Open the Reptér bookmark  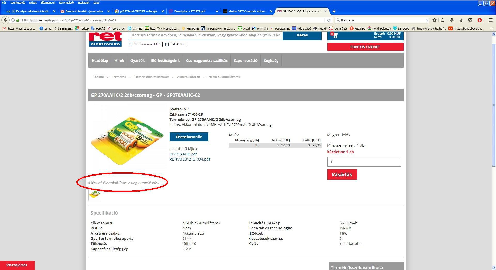[320, 29]
